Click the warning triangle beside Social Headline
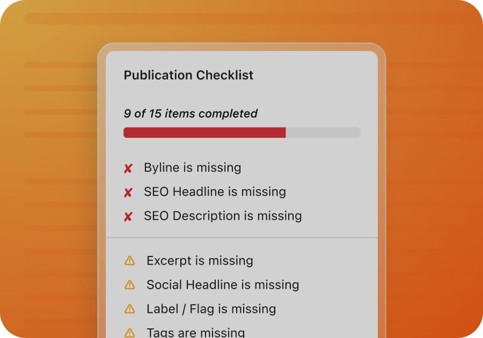This screenshot has height=338, width=483. click(x=129, y=285)
